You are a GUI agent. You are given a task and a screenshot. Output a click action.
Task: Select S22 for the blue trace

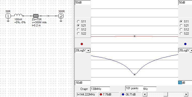181,34
